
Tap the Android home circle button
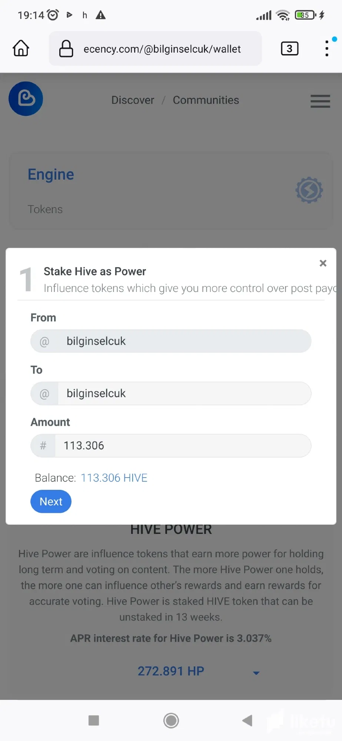click(171, 721)
